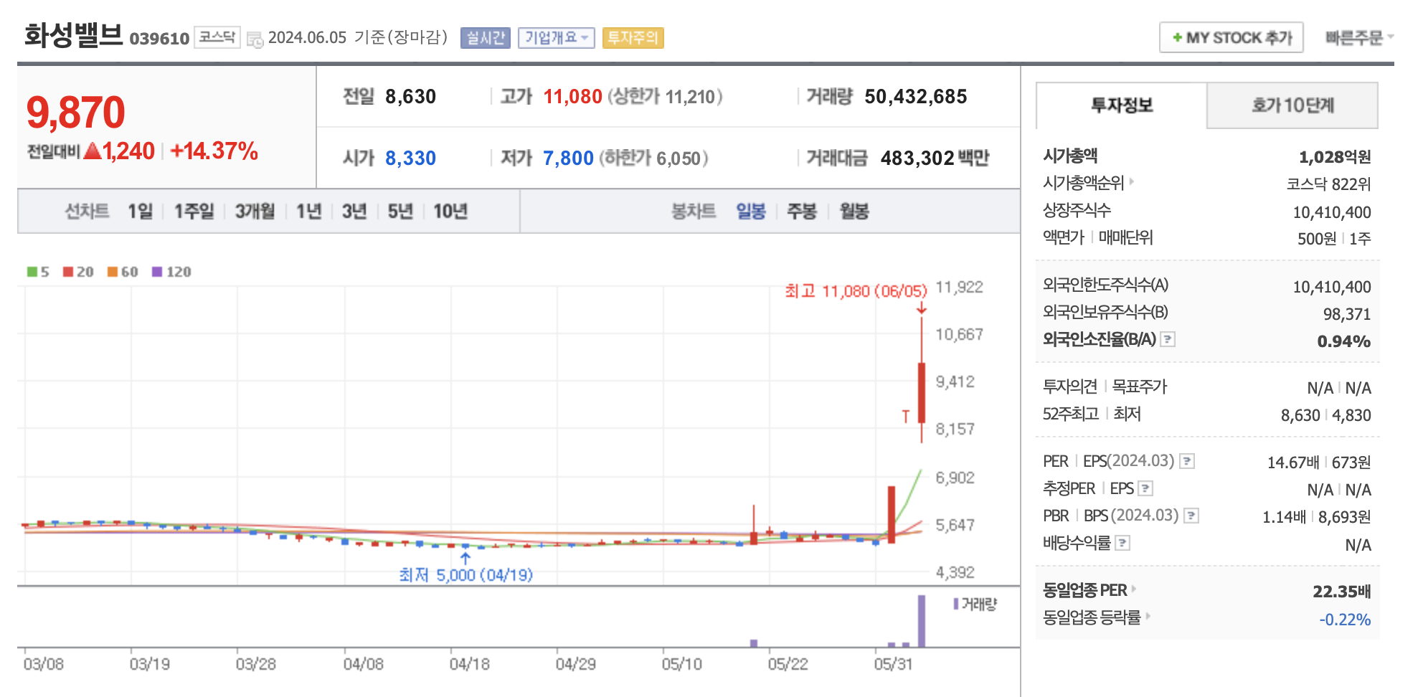Click the MY STOCK 추가 button
Screen dimensions: 1423x697
tap(1231, 37)
